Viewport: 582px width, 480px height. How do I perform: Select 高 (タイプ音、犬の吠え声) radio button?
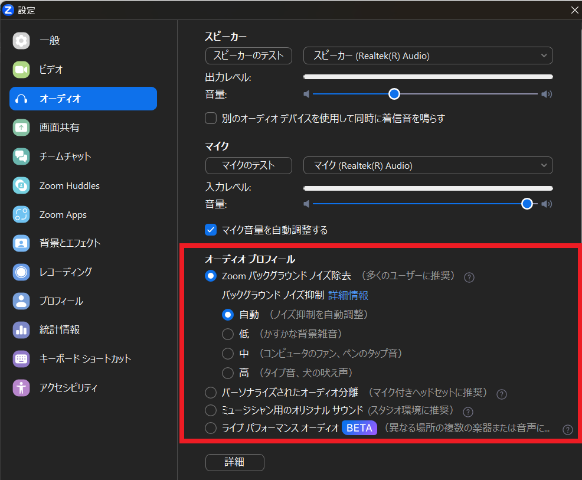(228, 373)
